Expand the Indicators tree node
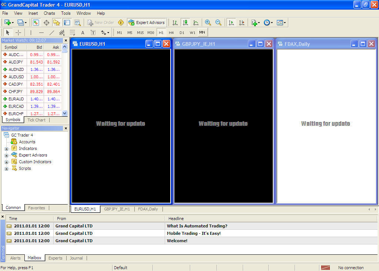The width and height of the screenshot is (379, 271). [x=6, y=149]
